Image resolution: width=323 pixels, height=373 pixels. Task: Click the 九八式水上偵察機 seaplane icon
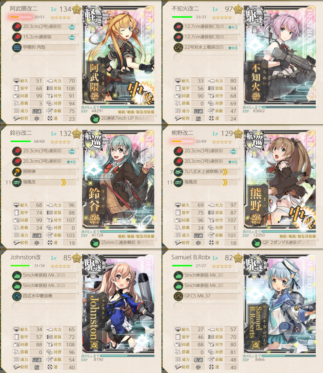pos(178,172)
